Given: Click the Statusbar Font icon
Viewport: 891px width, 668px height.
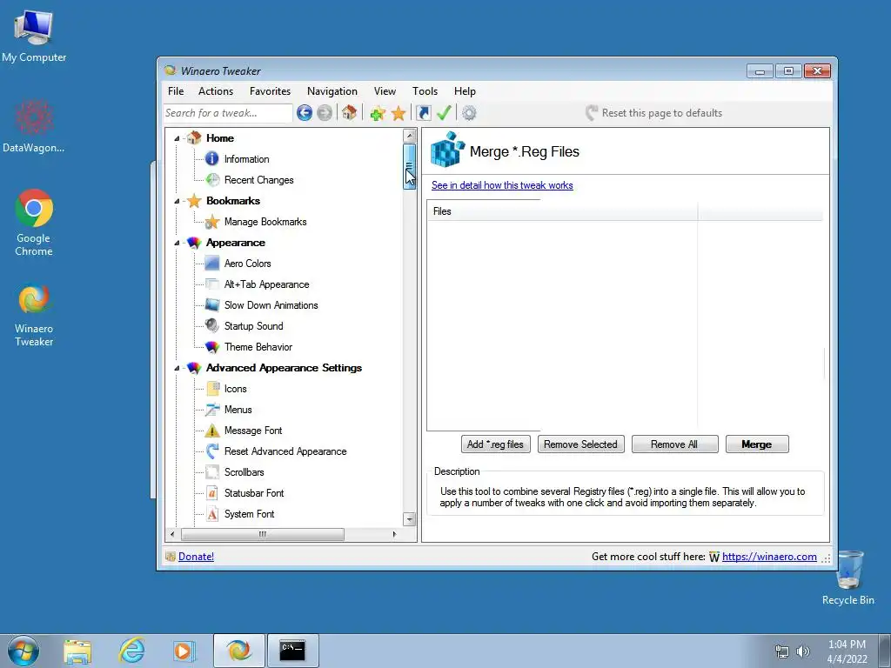Looking at the screenshot, I should coord(212,492).
